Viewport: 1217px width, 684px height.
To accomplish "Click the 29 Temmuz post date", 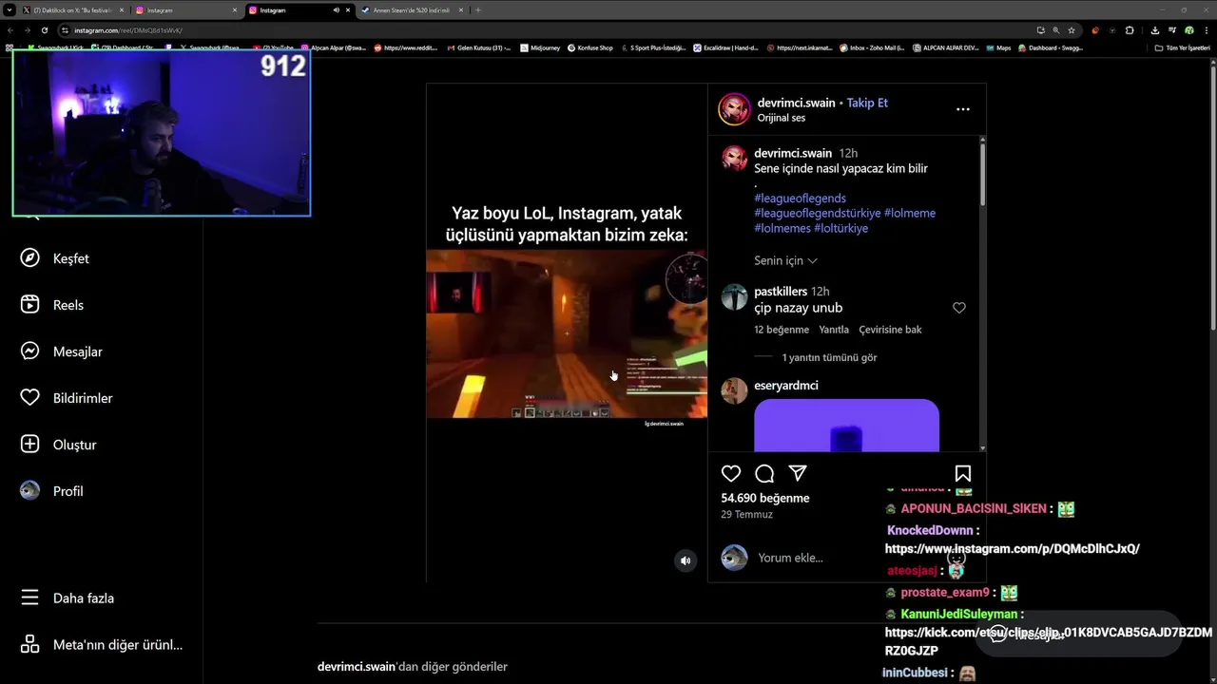I will [746, 515].
